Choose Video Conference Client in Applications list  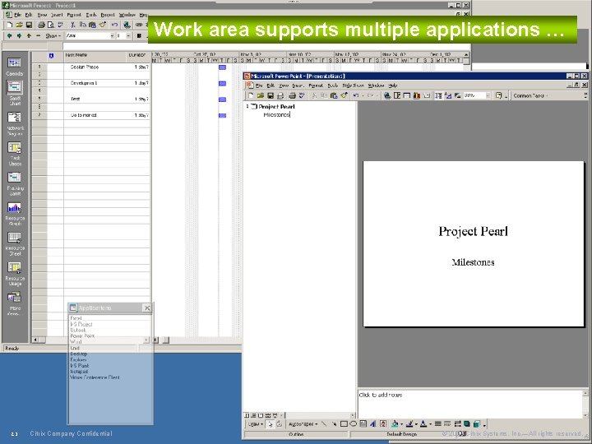pos(95,377)
